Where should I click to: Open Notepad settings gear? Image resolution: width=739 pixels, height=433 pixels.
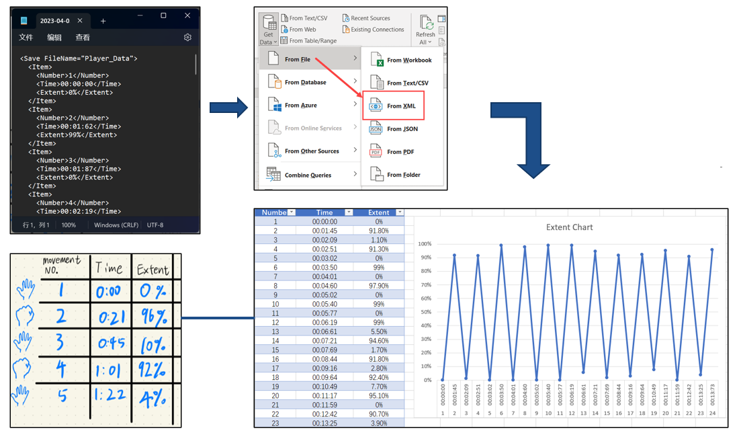pos(187,37)
